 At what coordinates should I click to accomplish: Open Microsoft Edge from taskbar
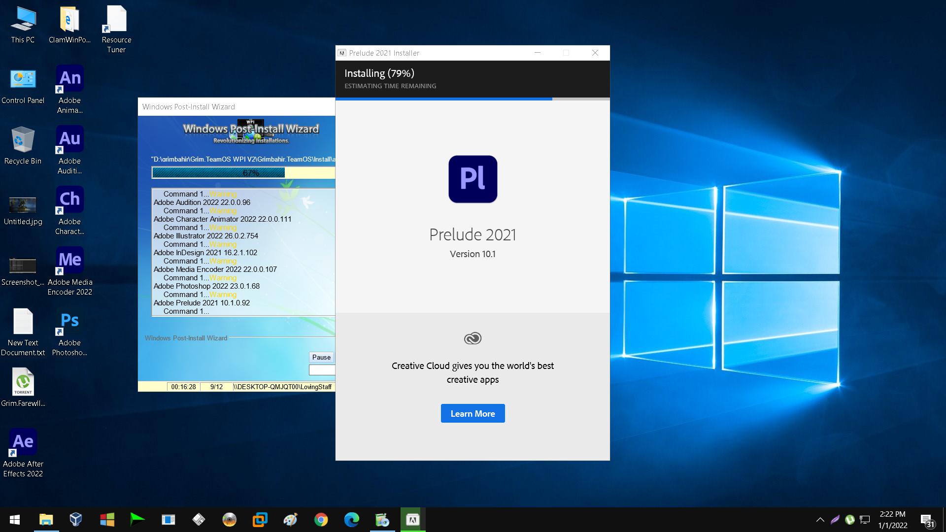point(352,520)
